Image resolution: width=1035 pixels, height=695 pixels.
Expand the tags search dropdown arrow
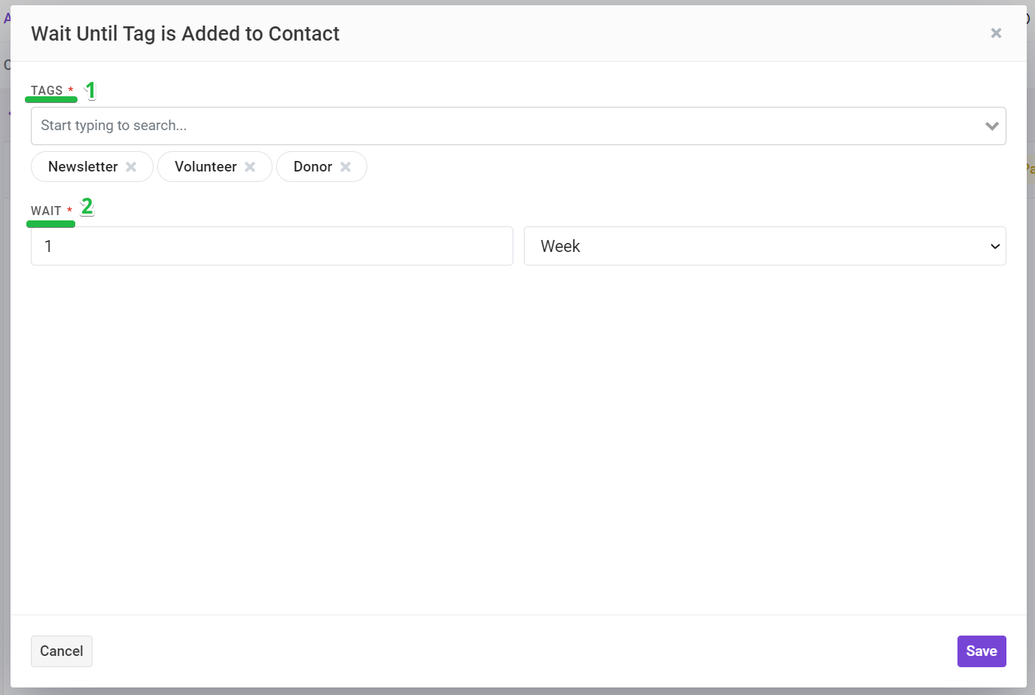pyautogui.click(x=991, y=126)
